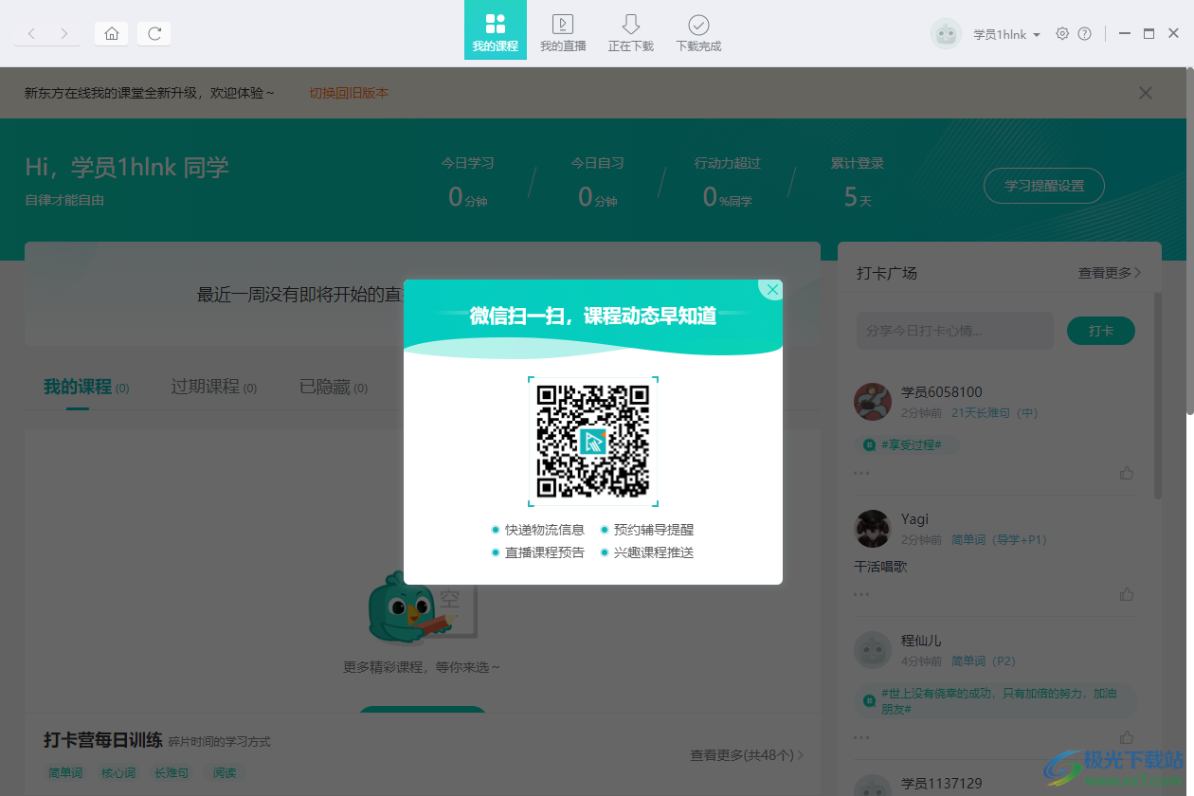Image resolution: width=1194 pixels, height=796 pixels.
Task: Click 学员1137129 username
Action: pyautogui.click(x=942, y=784)
